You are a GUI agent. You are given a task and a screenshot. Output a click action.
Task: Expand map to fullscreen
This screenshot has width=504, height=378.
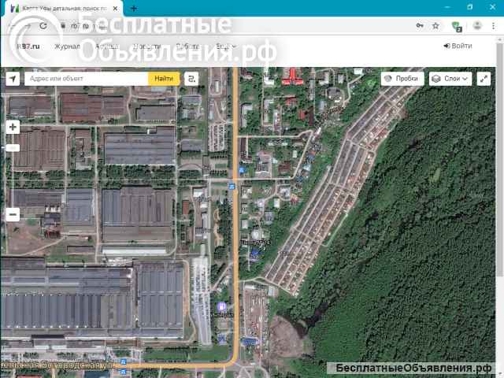tap(484, 79)
